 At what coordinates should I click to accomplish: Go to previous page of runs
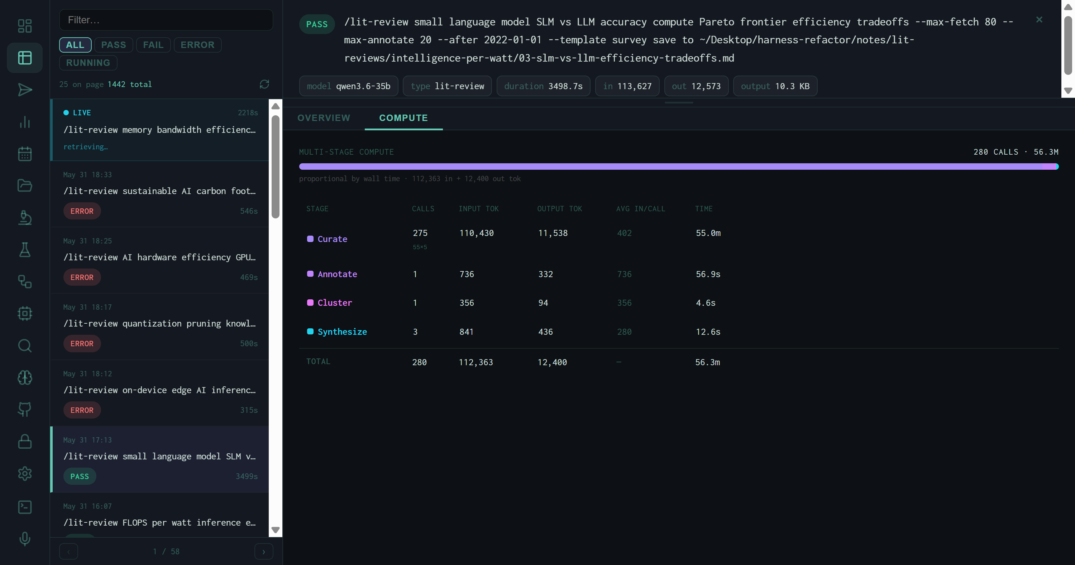click(x=68, y=551)
